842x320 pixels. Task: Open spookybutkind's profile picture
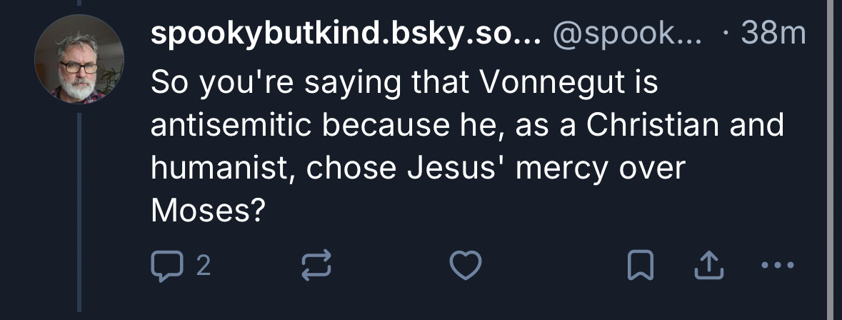click(x=79, y=60)
